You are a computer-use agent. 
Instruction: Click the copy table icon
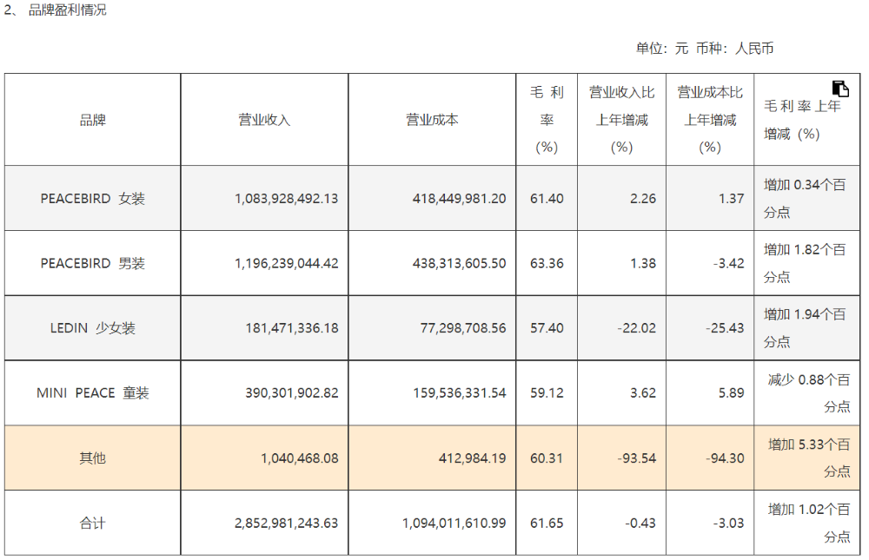coord(840,89)
